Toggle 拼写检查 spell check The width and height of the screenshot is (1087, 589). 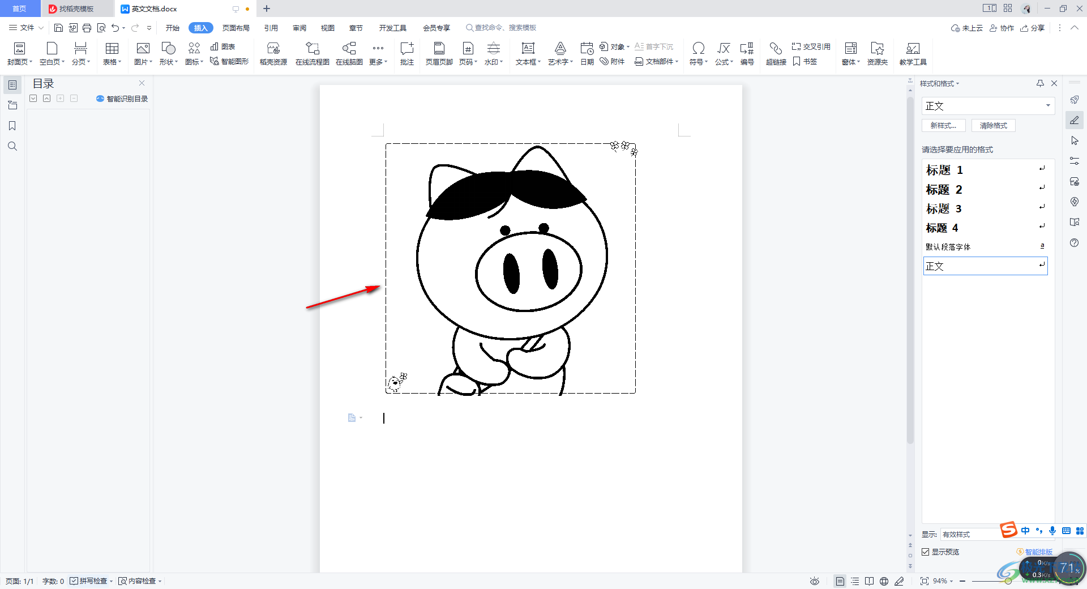[x=90, y=581]
